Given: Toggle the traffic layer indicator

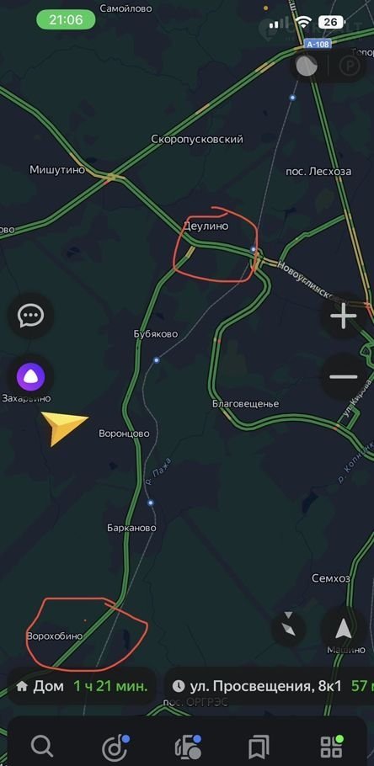Looking at the screenshot, I should coord(307,66).
